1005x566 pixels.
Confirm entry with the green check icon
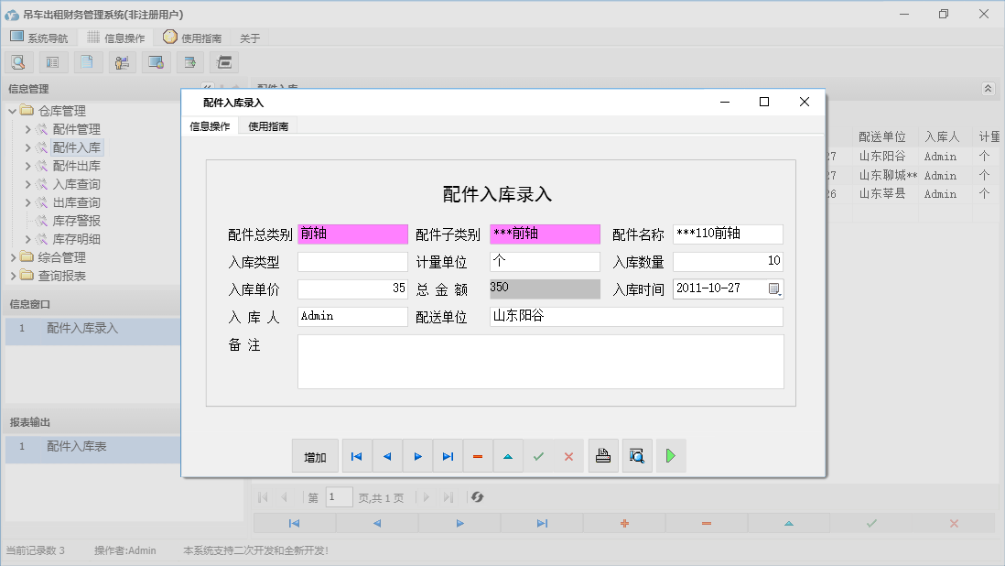(x=538, y=455)
